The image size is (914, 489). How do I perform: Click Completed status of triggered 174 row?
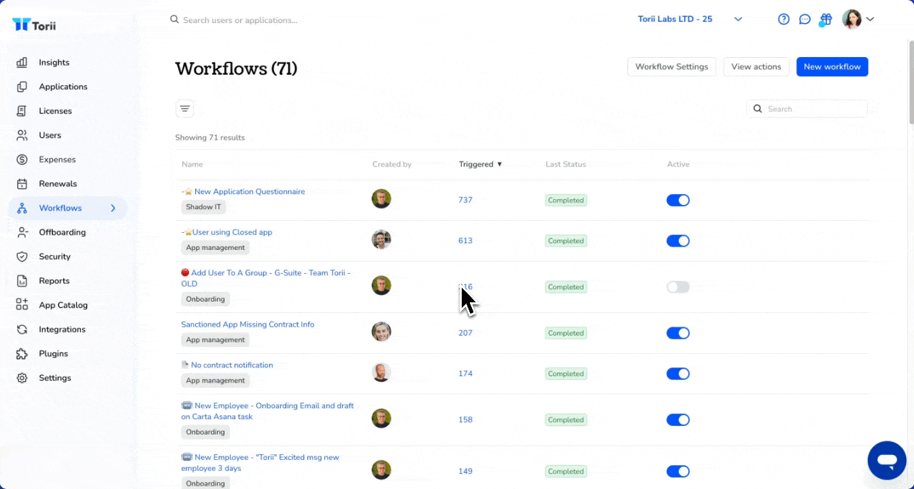click(566, 374)
